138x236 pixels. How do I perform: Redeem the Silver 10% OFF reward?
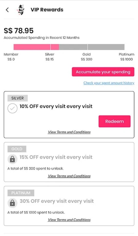(114, 121)
